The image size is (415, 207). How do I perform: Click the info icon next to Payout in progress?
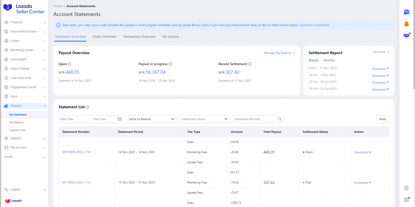point(170,64)
